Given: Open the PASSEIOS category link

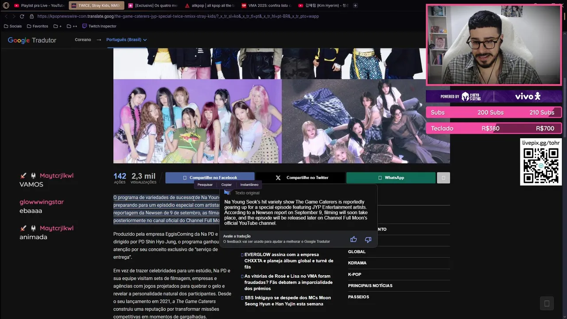Looking at the screenshot, I should (358, 297).
